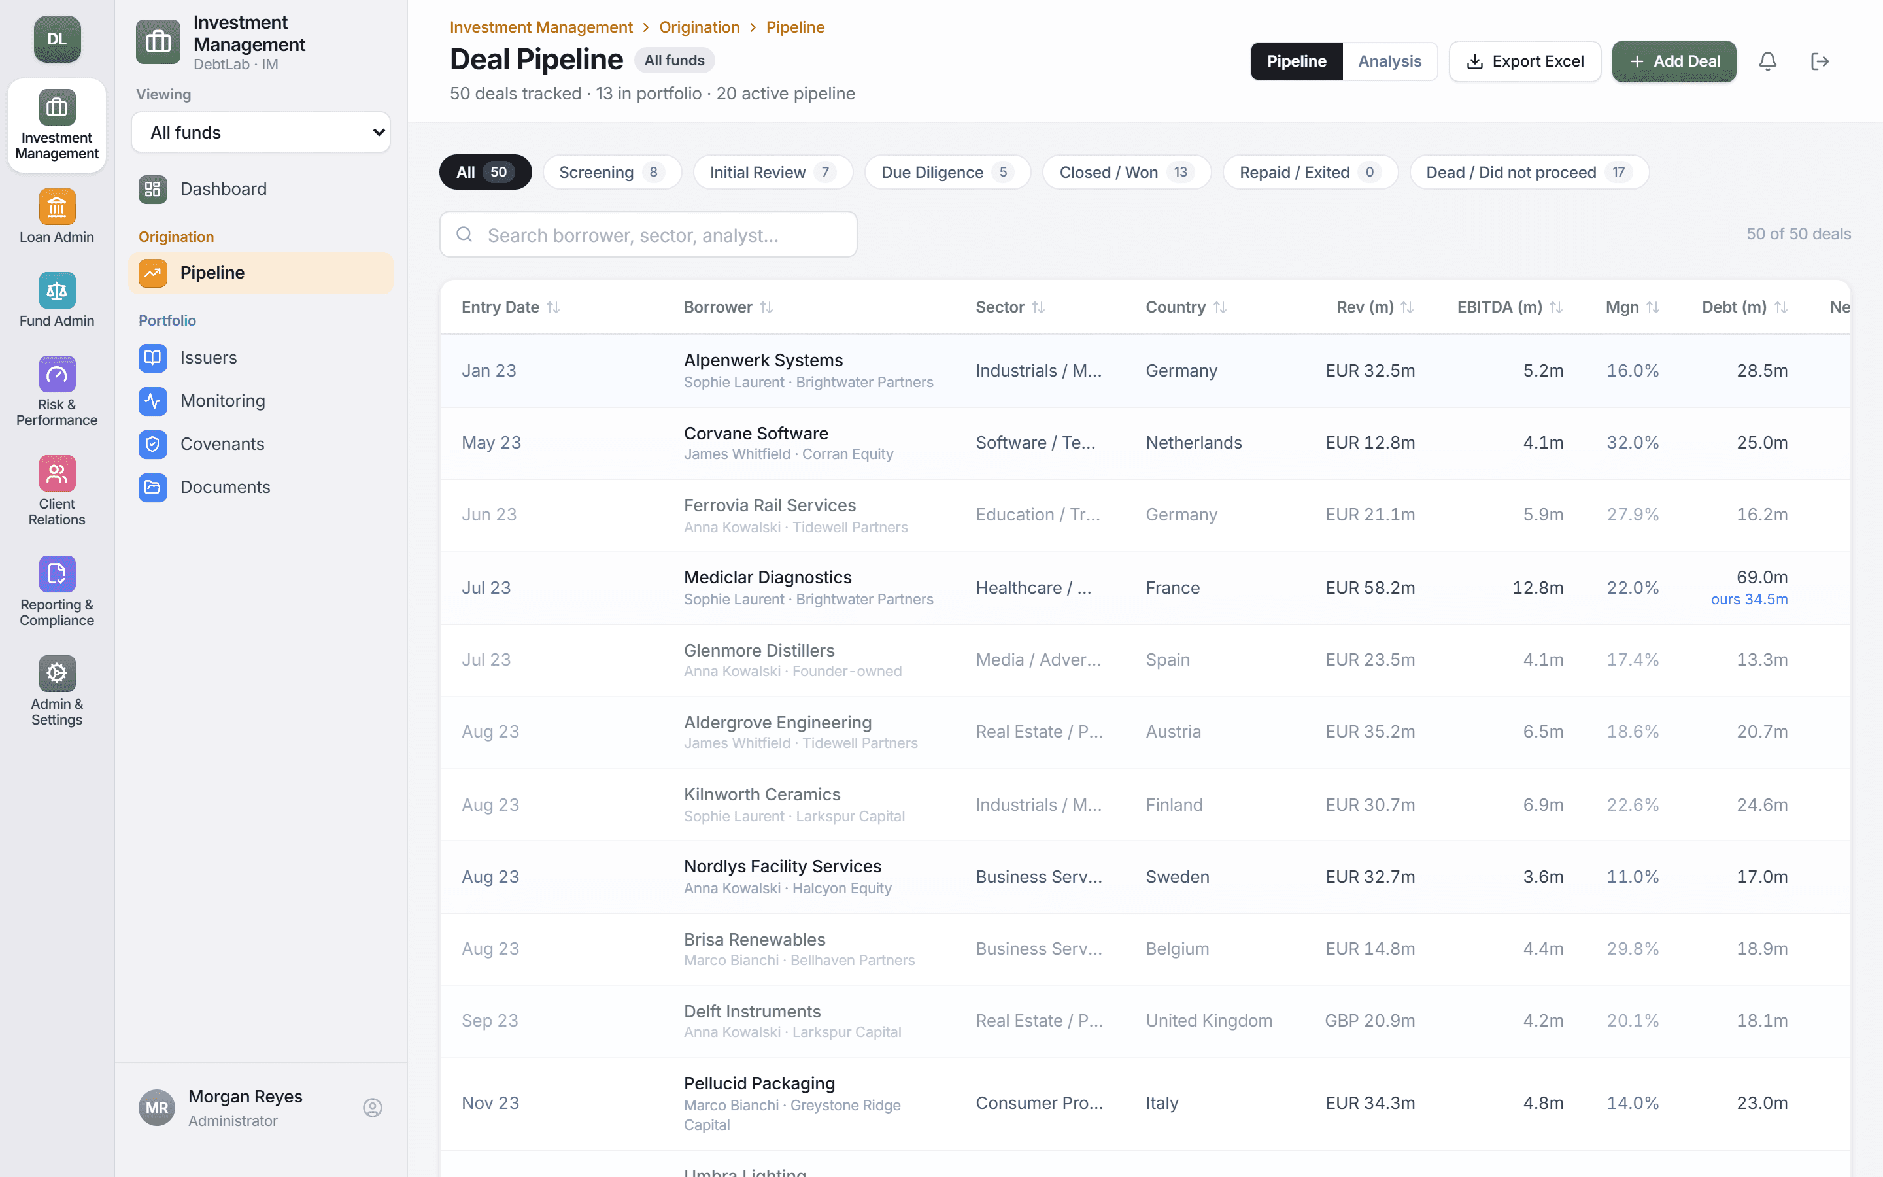Click the Export Excel button
Viewport: 1883px width, 1177px height.
[1524, 61]
